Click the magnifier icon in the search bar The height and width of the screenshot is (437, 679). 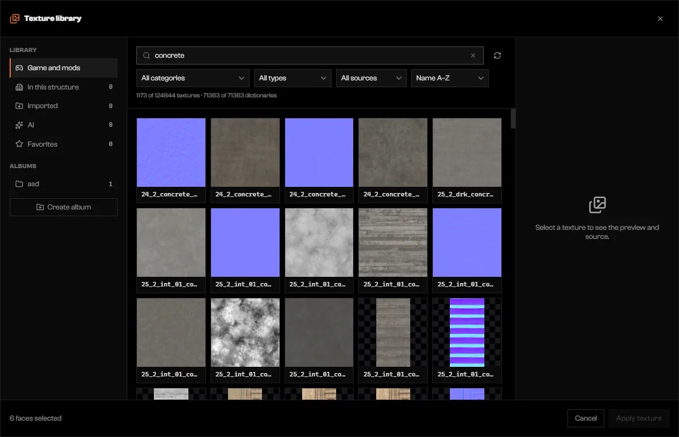click(147, 55)
